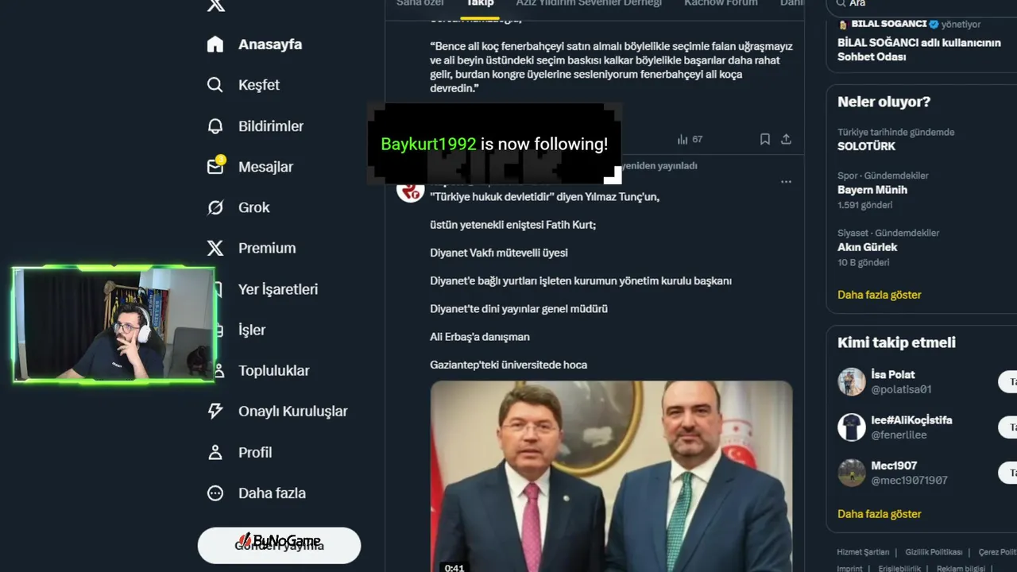
Task: Open Grok icon in sidebar
Action: point(215,207)
